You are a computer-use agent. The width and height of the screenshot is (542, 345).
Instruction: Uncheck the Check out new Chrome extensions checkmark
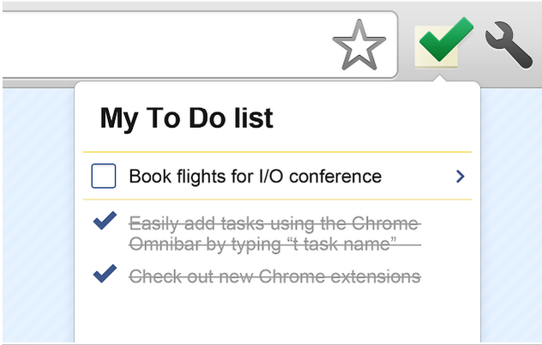[x=104, y=275]
